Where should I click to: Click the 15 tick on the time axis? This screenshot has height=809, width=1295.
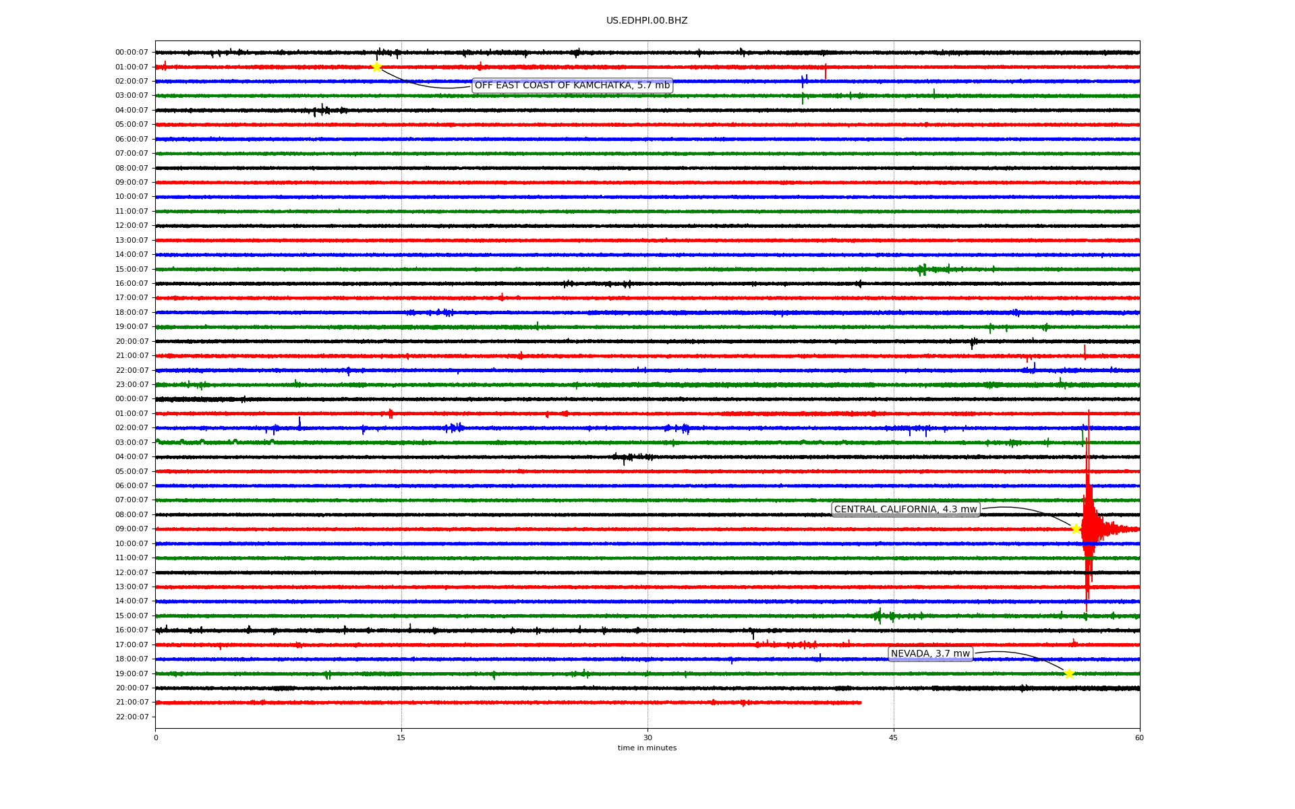(401, 738)
